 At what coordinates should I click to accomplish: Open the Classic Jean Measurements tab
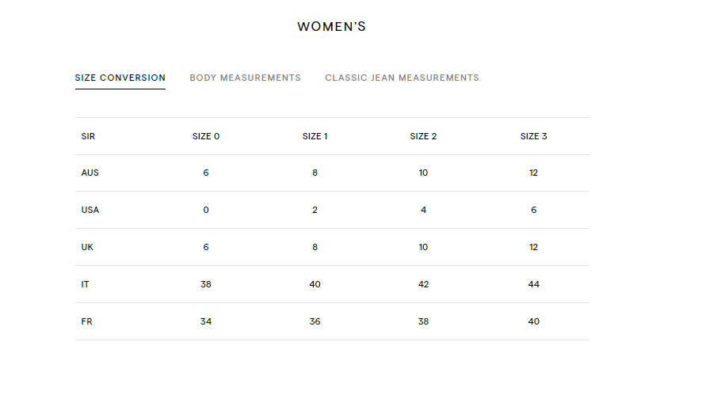(402, 78)
